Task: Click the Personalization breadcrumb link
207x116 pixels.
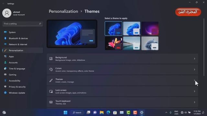Action: pyautogui.click(x=63, y=11)
